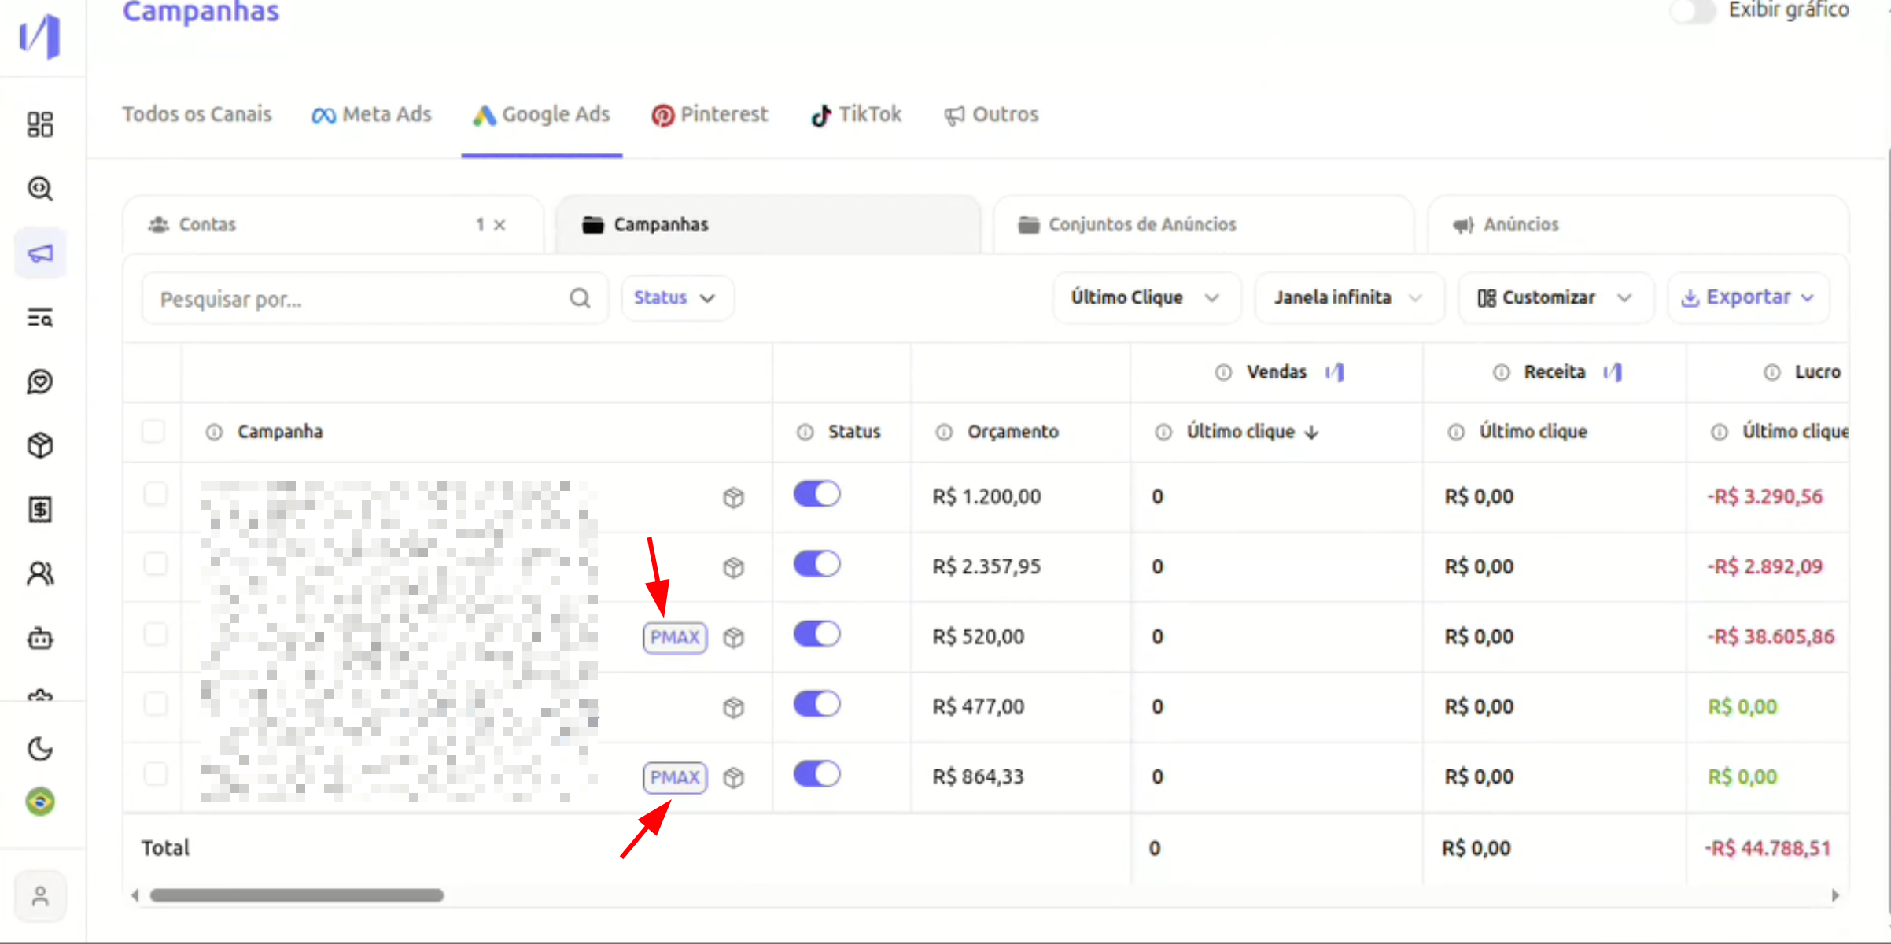Disable the R$ 520,00 campaign status toggle
The height and width of the screenshot is (944, 1891).
coord(816,634)
